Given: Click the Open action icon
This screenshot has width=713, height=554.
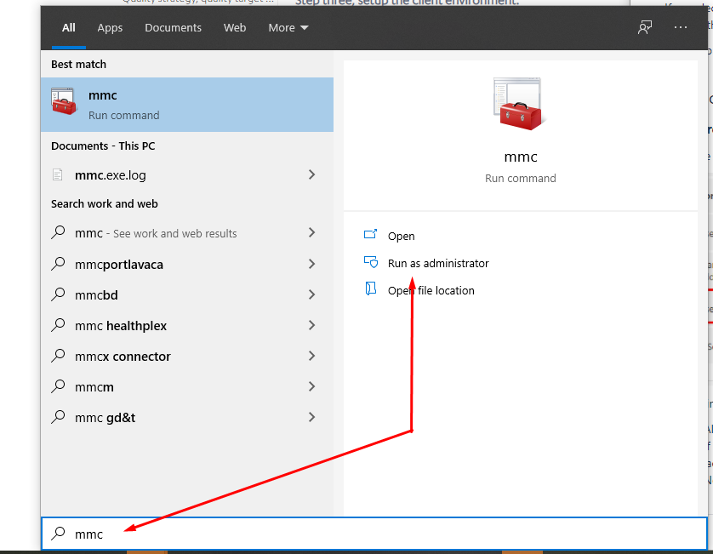Looking at the screenshot, I should (x=370, y=235).
